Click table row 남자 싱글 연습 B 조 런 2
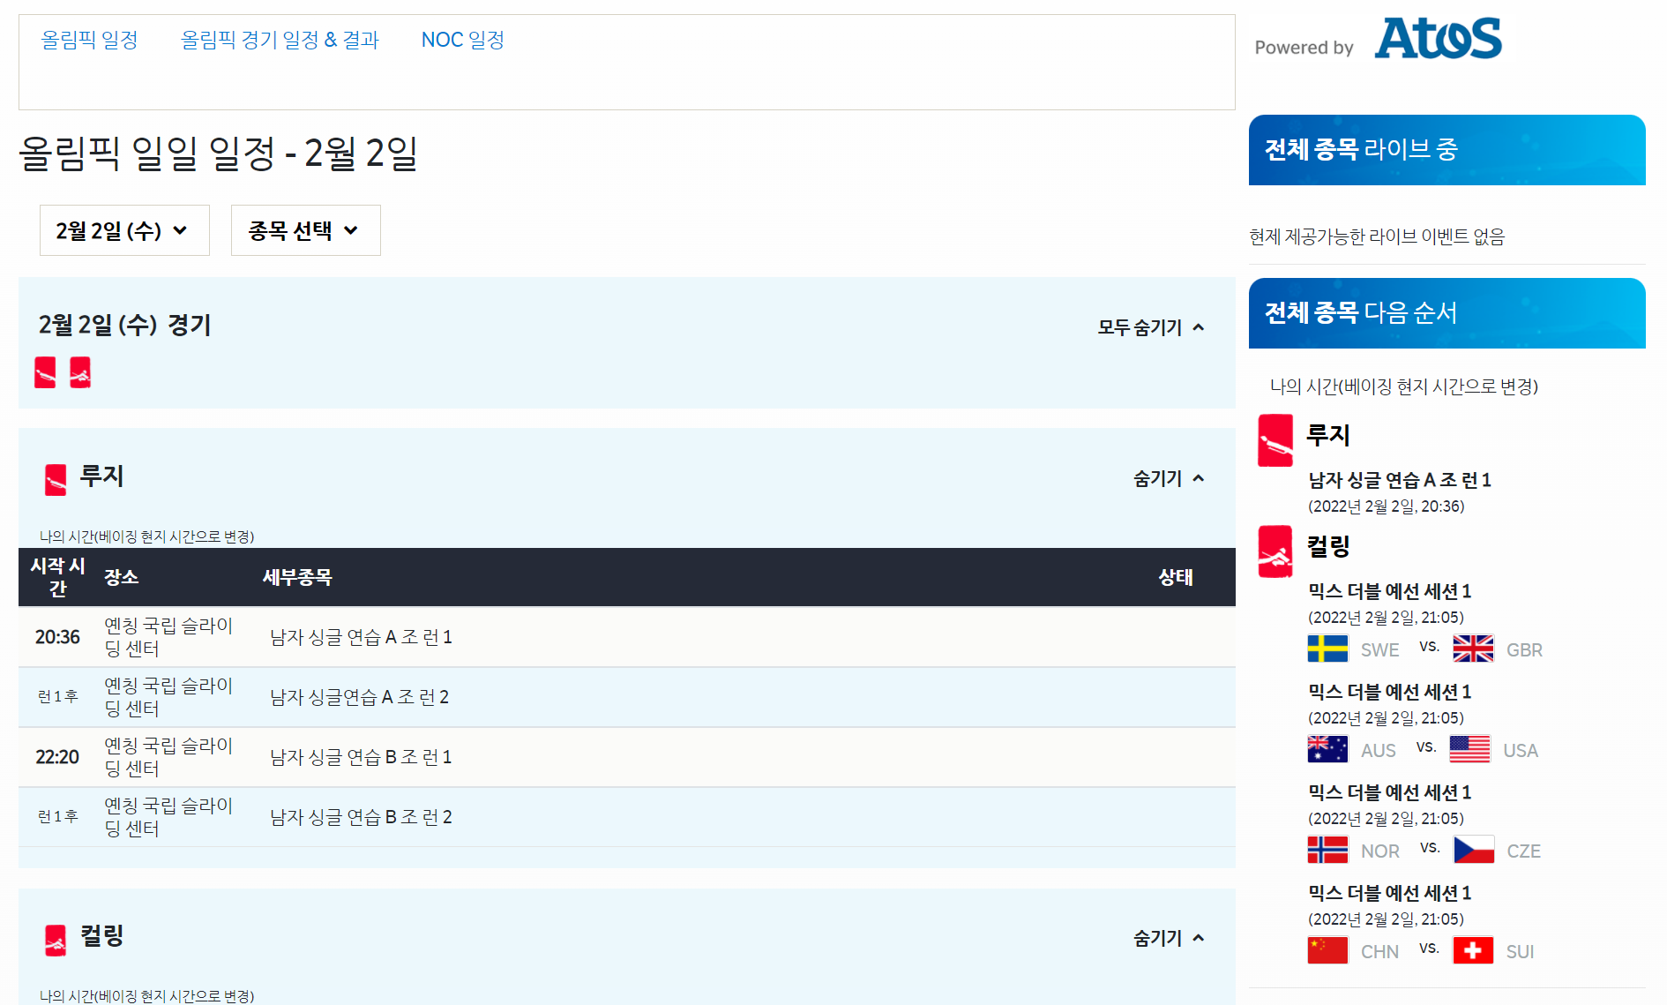Screen dimensions: 1667x1005 (627, 817)
